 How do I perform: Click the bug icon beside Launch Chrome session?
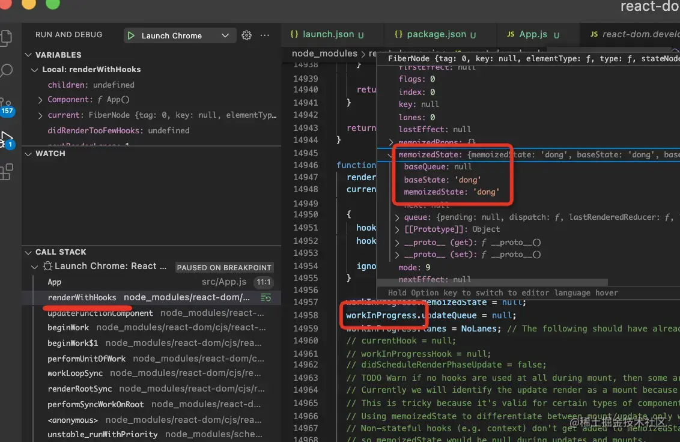pyautogui.click(x=47, y=266)
